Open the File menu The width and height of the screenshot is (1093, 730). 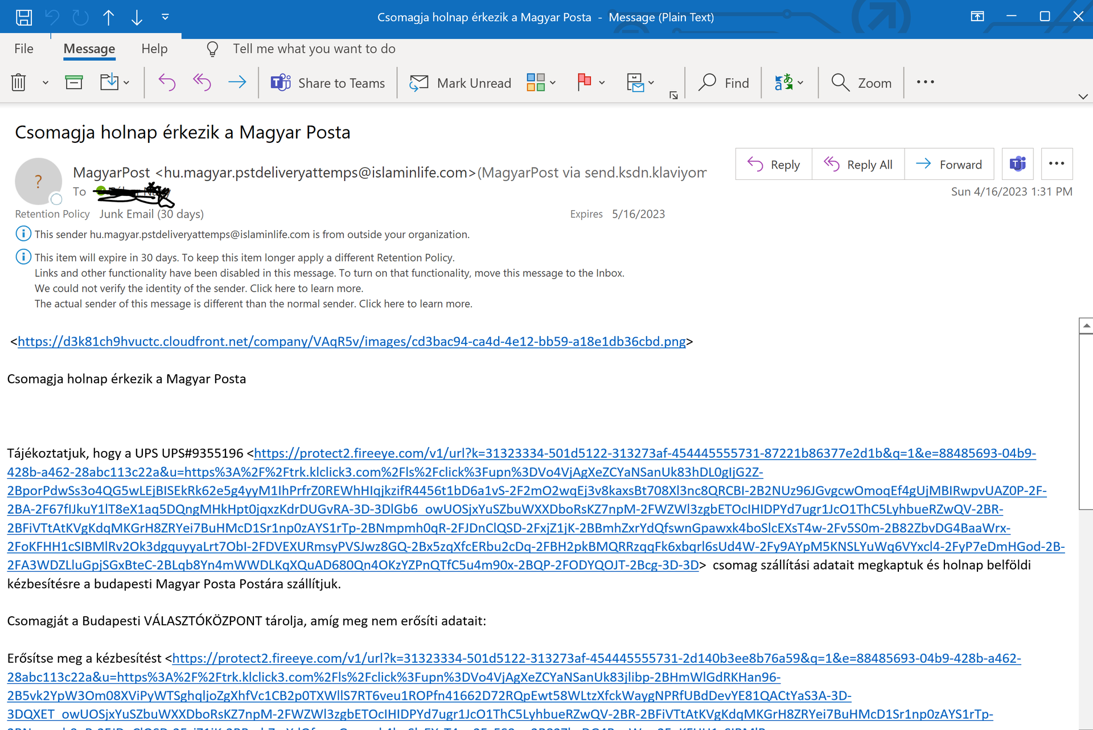click(x=24, y=49)
